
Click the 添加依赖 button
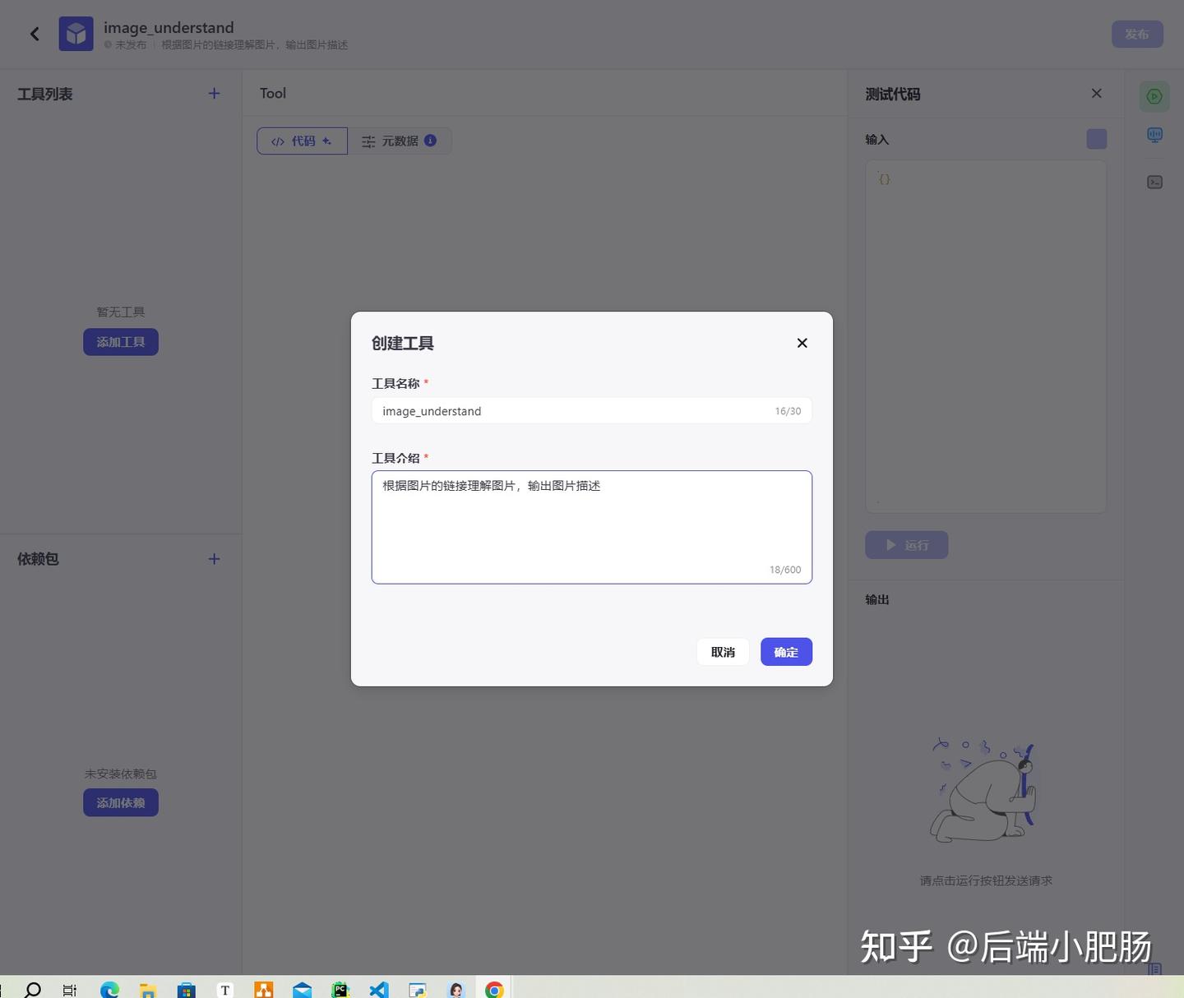pyautogui.click(x=121, y=803)
